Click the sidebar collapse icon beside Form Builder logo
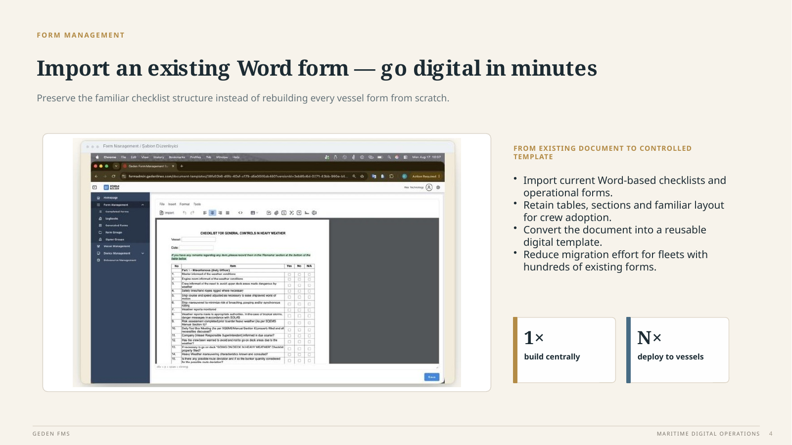Viewport: 792px width, 445px height. (94, 187)
